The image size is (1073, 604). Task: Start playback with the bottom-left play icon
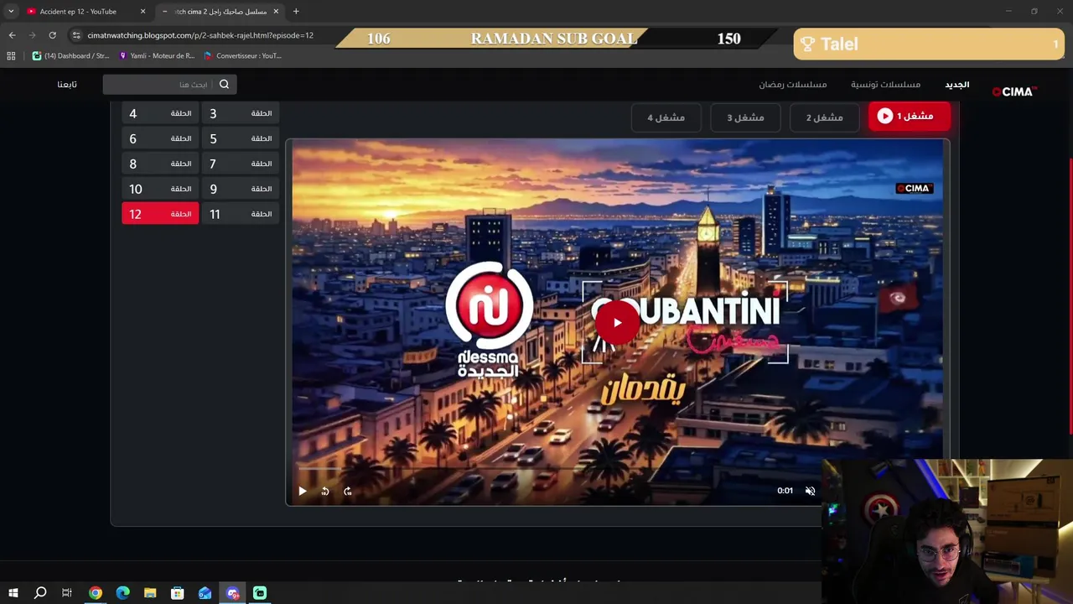(x=303, y=492)
